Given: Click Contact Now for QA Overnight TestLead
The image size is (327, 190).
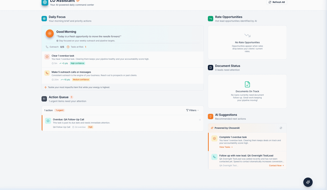Looking at the screenshot, I should pyautogui.click(x=276, y=165).
